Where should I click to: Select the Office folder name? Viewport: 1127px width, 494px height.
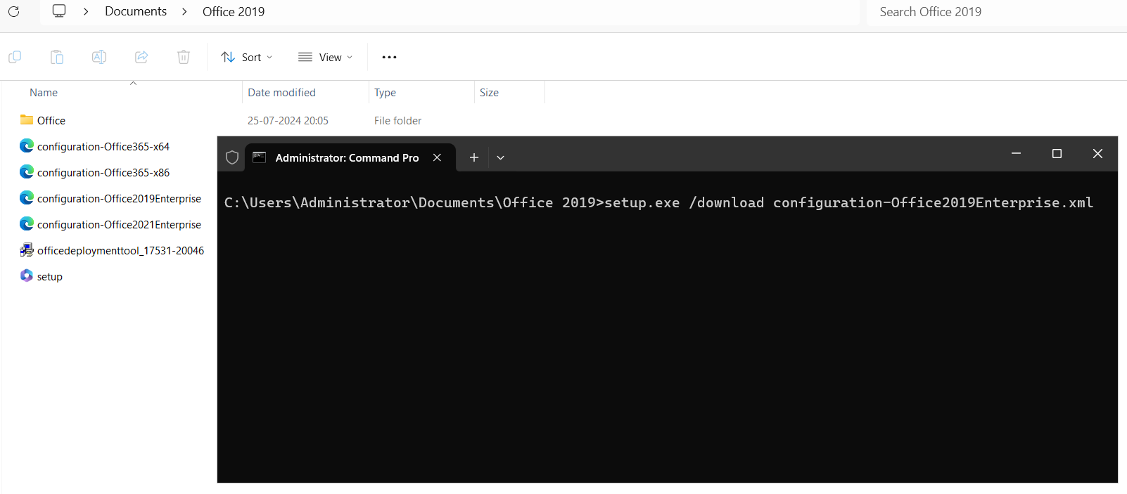pyautogui.click(x=51, y=121)
